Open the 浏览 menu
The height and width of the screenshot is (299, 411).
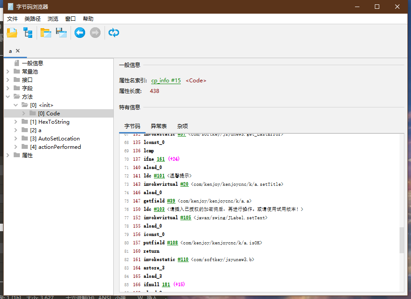(x=52, y=19)
